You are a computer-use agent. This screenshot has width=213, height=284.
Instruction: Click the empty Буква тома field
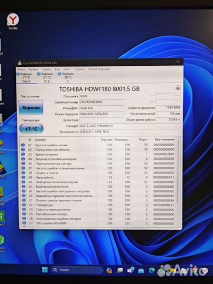pyautogui.click(x=102, y=120)
